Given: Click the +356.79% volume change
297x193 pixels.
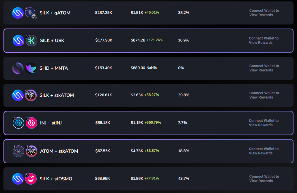Looking at the screenshot, I should (153, 122).
